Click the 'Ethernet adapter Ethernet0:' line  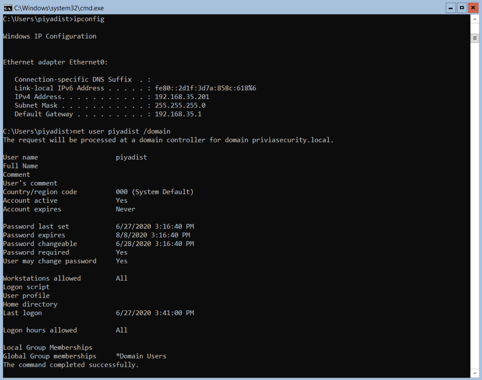pyautogui.click(x=56, y=62)
